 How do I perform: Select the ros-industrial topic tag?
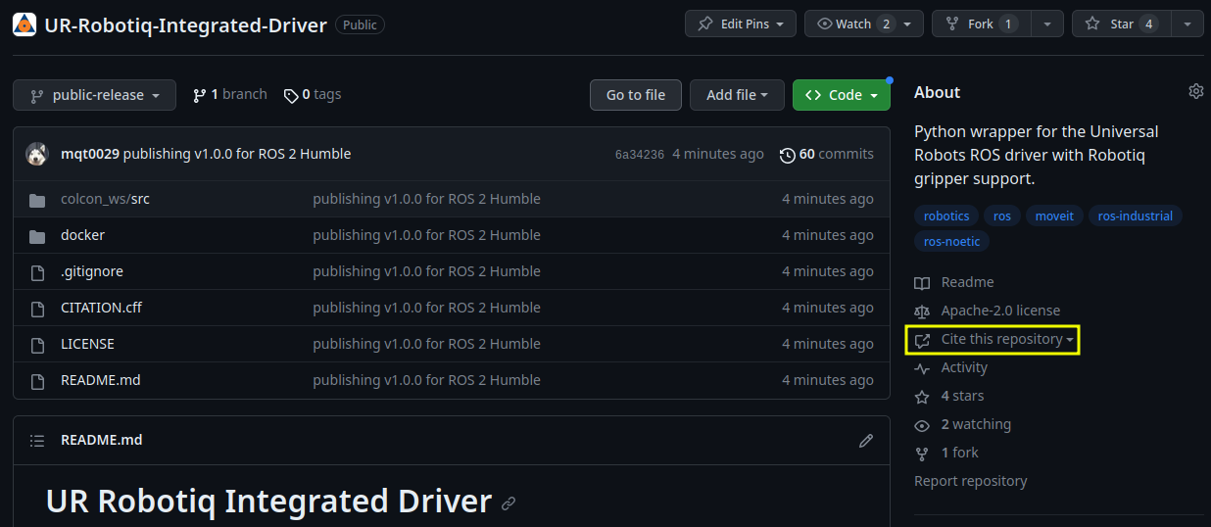[1136, 216]
